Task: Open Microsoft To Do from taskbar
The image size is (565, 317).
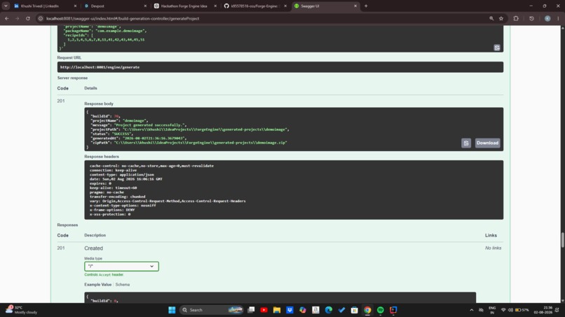Action: tap(341, 310)
